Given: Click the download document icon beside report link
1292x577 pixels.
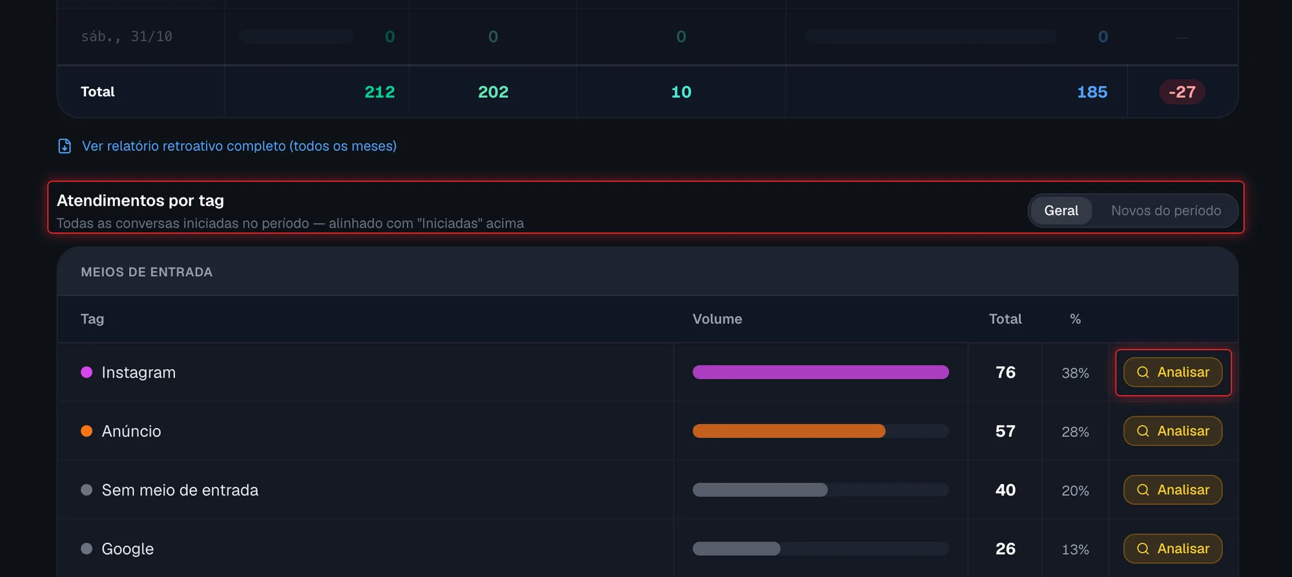Looking at the screenshot, I should tap(65, 147).
